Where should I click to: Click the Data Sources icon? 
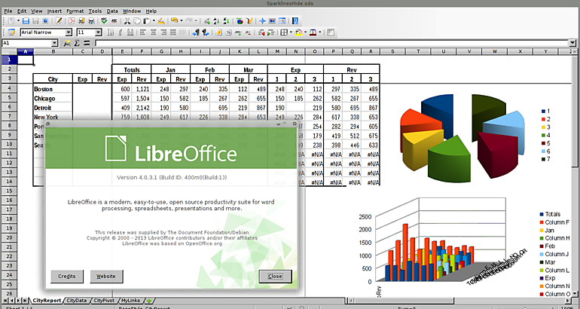click(x=282, y=21)
